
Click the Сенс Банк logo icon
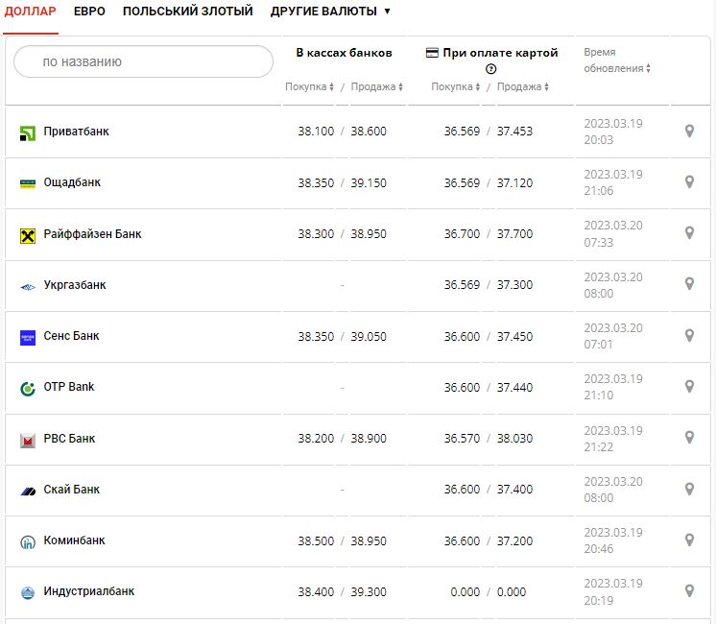pos(28,337)
